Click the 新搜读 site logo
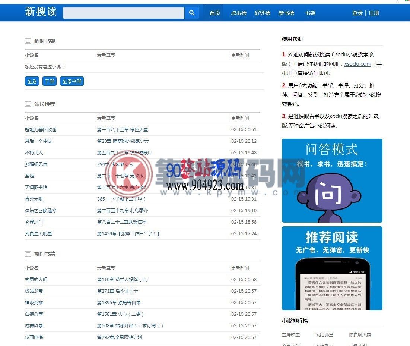 coord(41,12)
